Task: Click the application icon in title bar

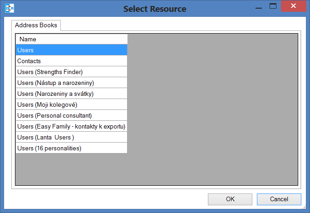Action: click(9, 9)
